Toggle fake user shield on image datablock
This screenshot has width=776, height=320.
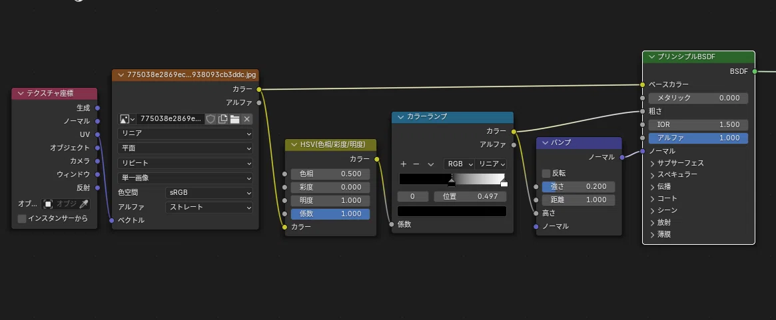point(211,118)
